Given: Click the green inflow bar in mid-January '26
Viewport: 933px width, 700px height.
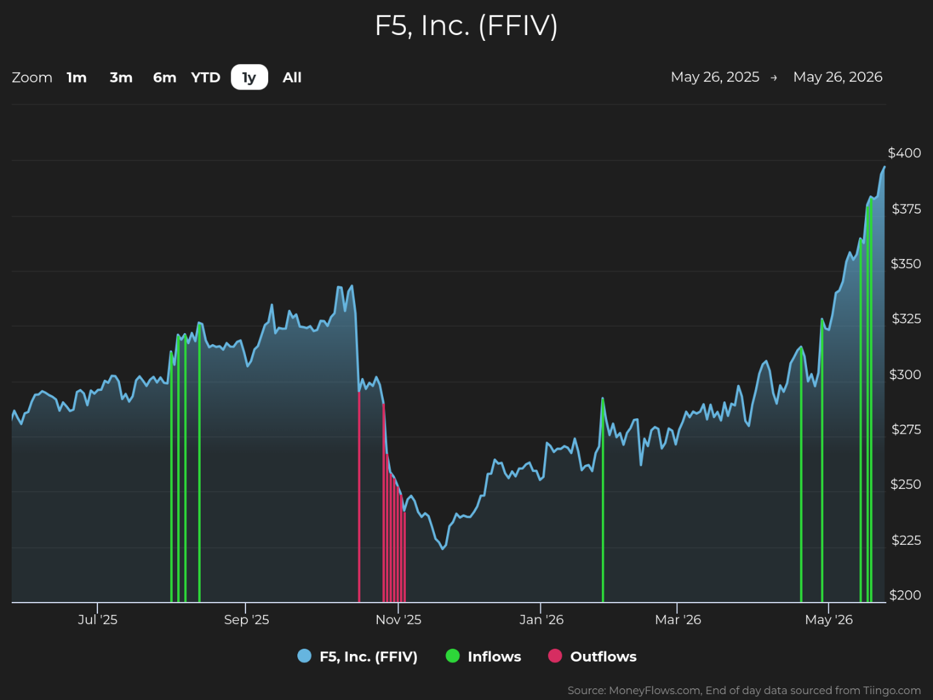Looking at the screenshot, I should 603,500.
